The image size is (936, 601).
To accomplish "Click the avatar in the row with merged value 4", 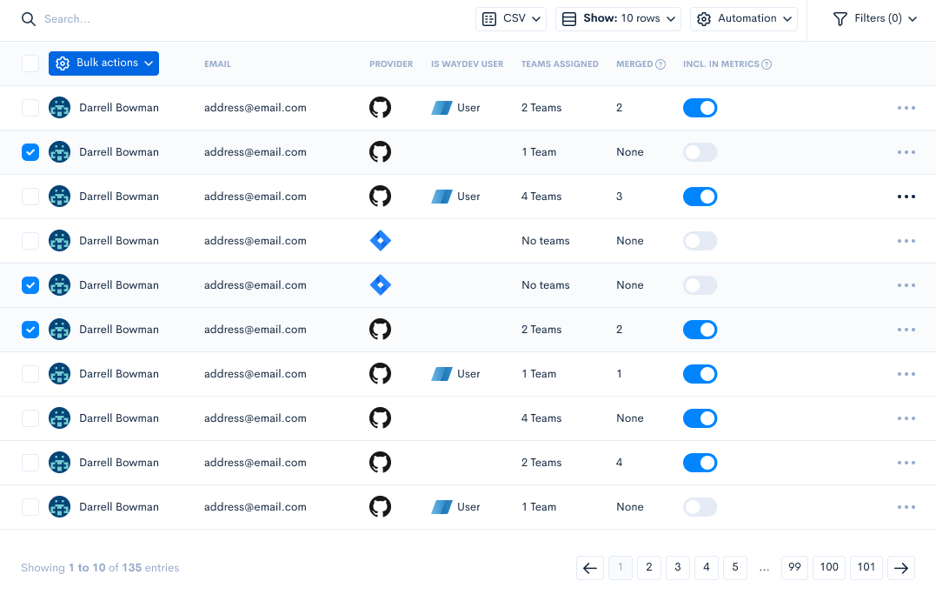I will (59, 463).
